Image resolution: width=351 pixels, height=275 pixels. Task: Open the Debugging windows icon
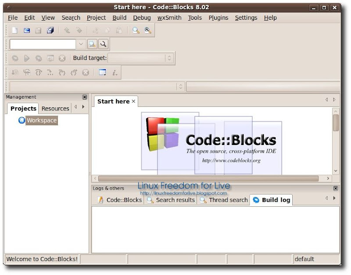103,72
